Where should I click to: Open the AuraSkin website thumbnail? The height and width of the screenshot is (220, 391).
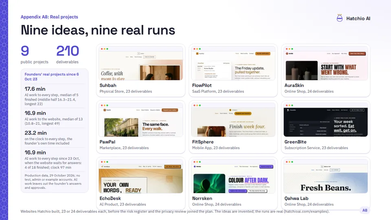[x=326, y=64]
